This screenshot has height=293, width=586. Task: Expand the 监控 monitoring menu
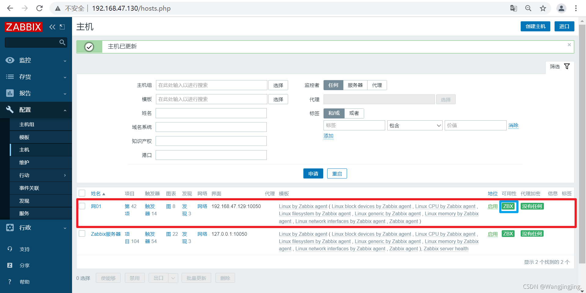[x=36, y=60]
